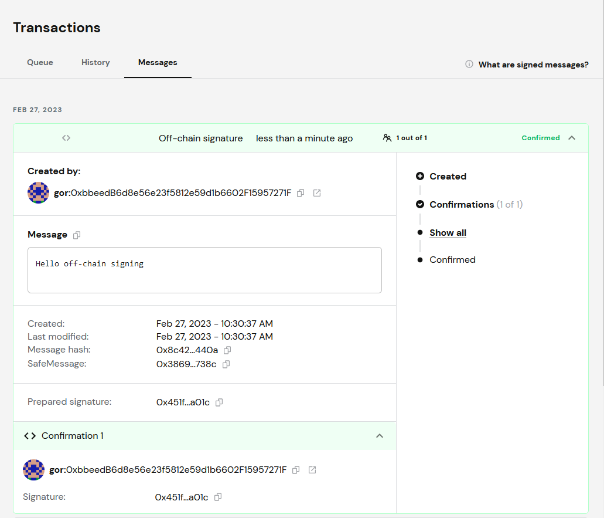The width and height of the screenshot is (604, 518).
Task: Copy the Confirmation 1 Signature value
Action: 218,497
